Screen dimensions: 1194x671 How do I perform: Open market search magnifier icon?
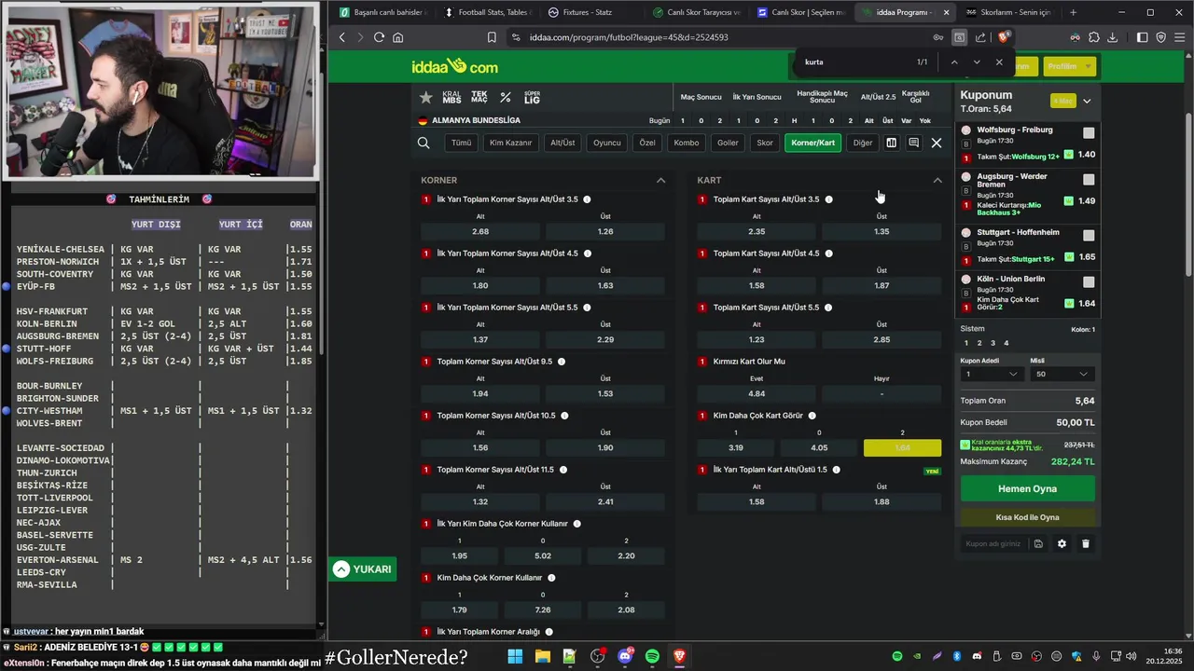click(423, 143)
